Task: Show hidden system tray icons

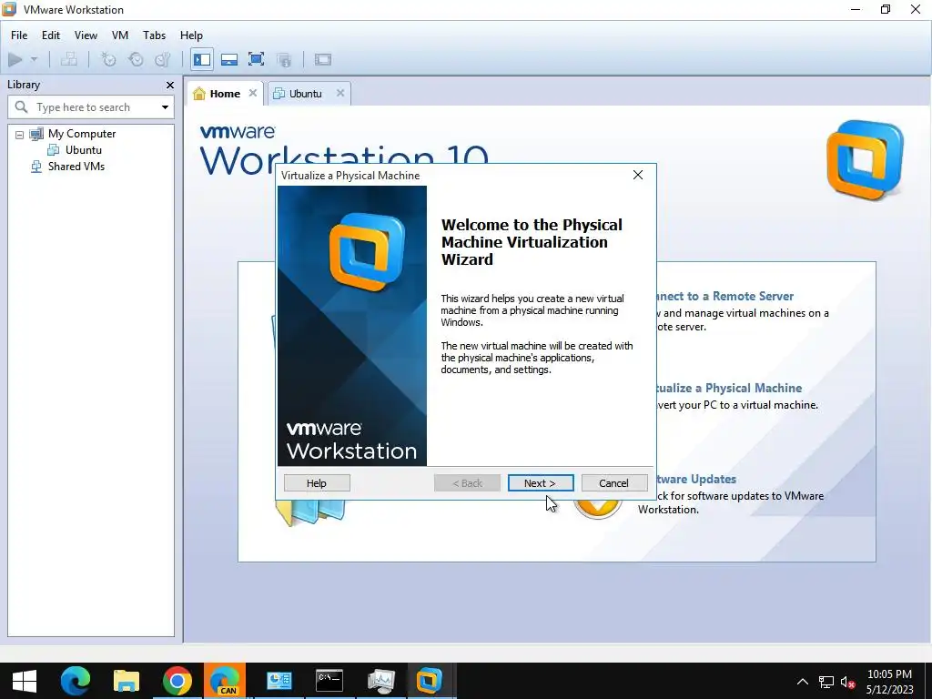Action: click(x=803, y=682)
